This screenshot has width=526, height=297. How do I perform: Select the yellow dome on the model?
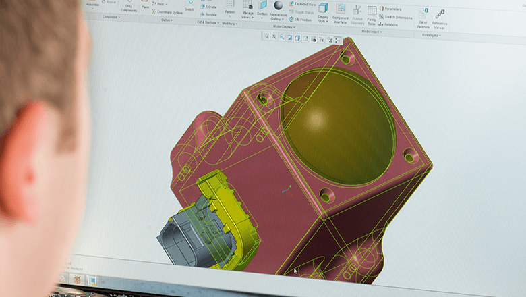click(339, 128)
